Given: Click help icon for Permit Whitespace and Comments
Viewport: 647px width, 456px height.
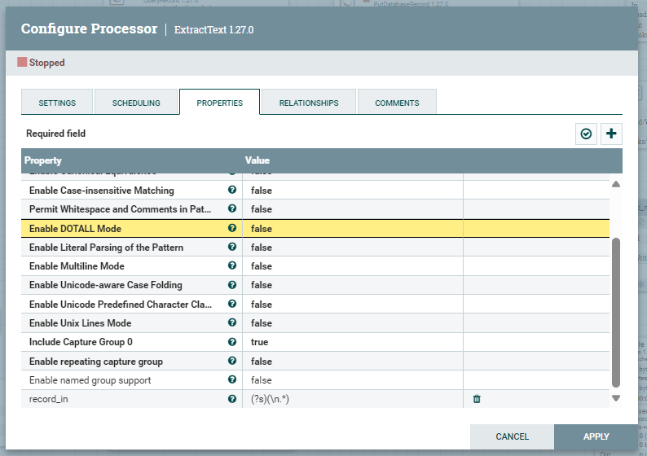Looking at the screenshot, I should [x=232, y=208].
